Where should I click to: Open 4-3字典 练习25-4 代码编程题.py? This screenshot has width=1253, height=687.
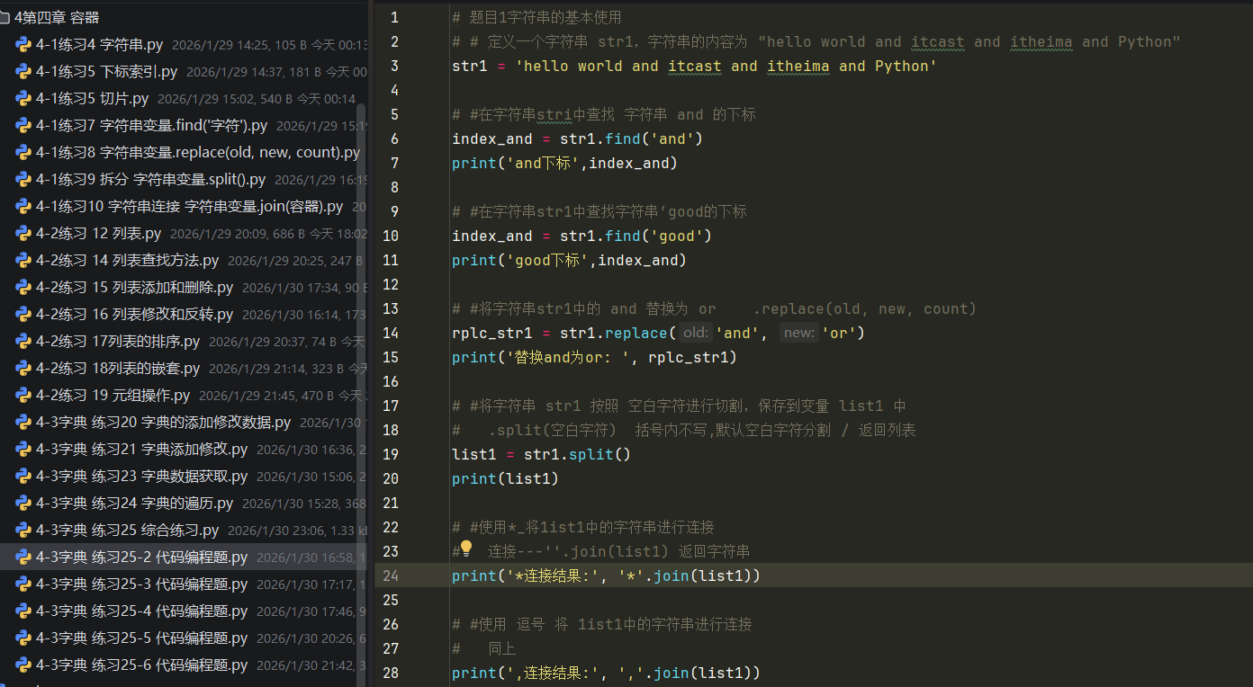[x=141, y=611]
